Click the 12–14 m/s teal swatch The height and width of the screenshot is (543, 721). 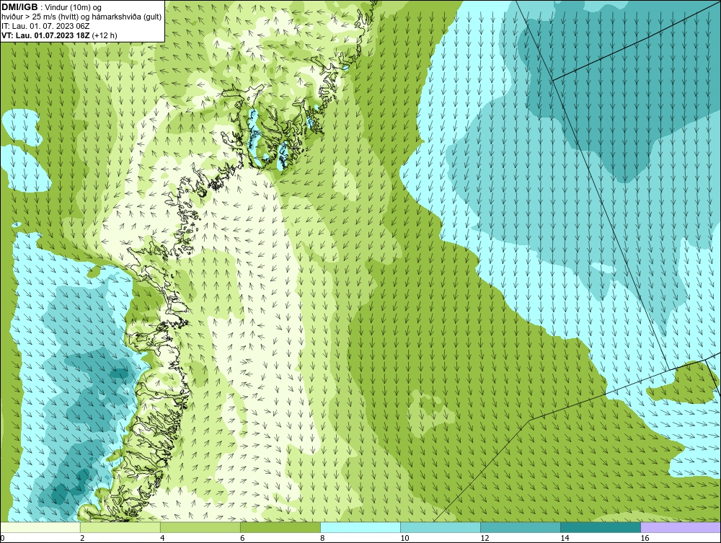tap(520, 527)
